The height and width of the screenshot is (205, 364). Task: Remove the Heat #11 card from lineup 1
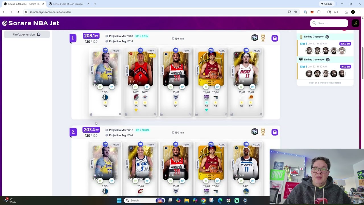point(261,114)
